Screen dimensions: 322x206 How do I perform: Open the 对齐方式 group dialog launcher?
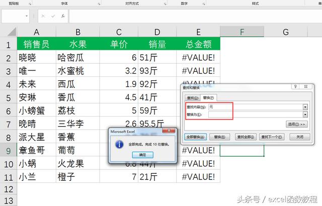tap(165, 4)
